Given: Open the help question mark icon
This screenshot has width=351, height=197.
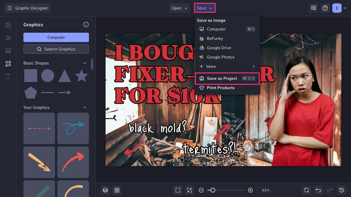Looking at the screenshot, I should coord(325,8).
